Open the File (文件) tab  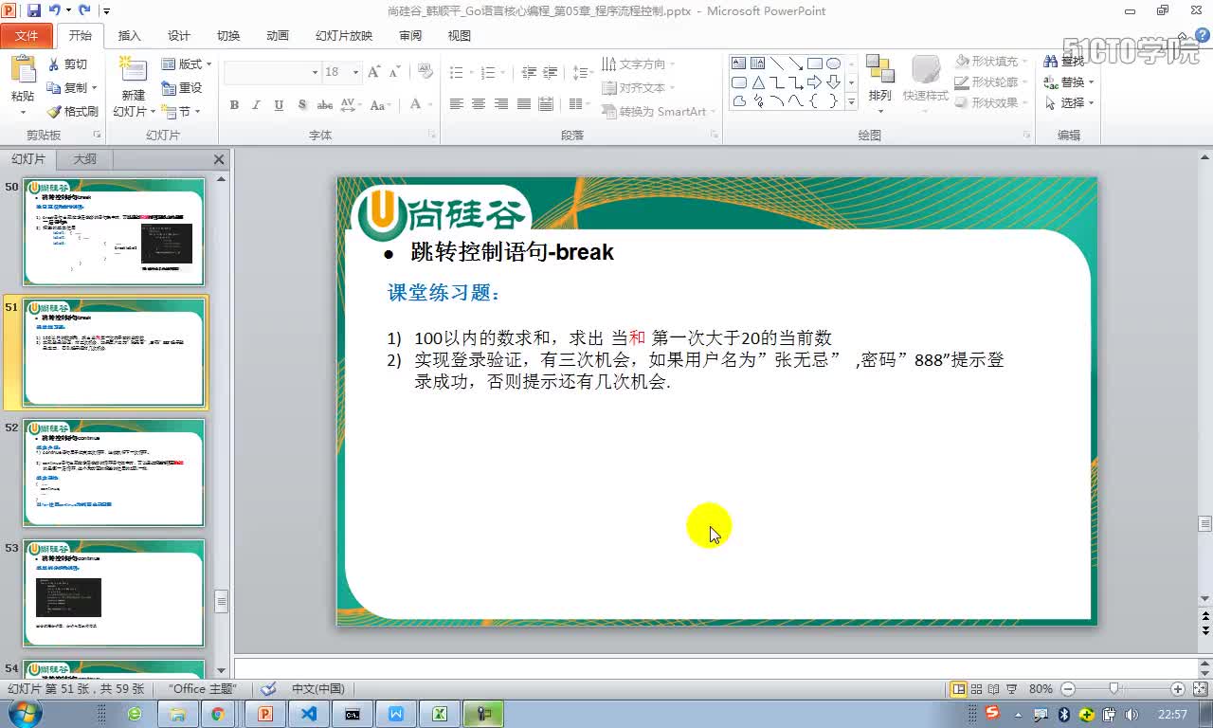27,36
